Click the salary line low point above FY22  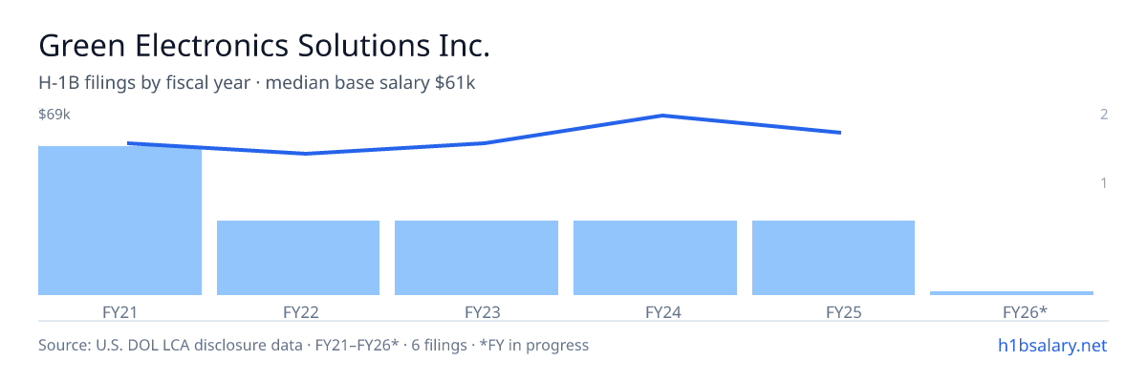point(305,154)
